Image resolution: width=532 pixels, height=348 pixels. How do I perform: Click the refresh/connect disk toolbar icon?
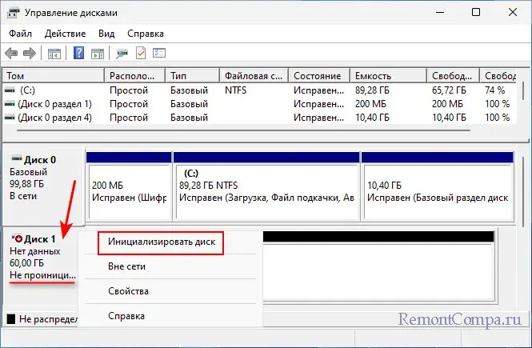click(x=122, y=54)
